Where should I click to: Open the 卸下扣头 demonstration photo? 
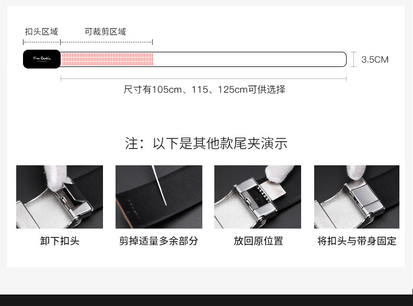pyautogui.click(x=60, y=197)
